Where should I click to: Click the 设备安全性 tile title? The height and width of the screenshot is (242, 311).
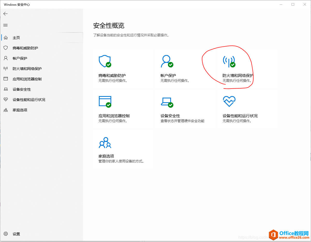click(x=170, y=116)
